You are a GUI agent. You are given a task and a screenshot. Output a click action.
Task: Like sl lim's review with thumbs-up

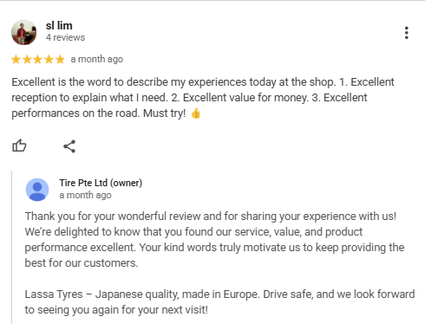(19, 146)
